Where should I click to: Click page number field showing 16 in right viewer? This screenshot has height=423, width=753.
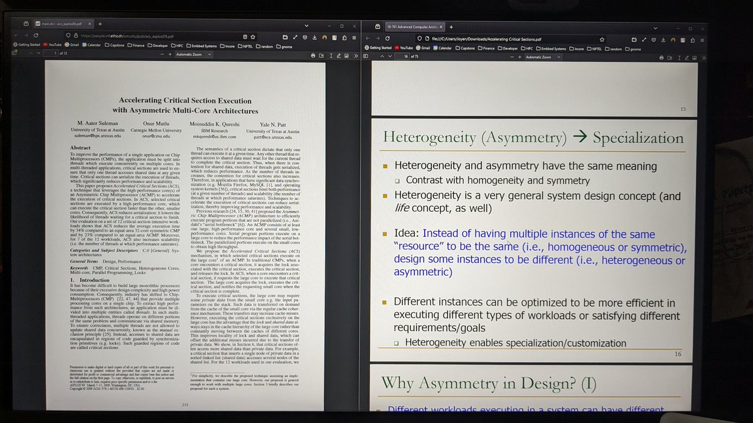[402, 57]
